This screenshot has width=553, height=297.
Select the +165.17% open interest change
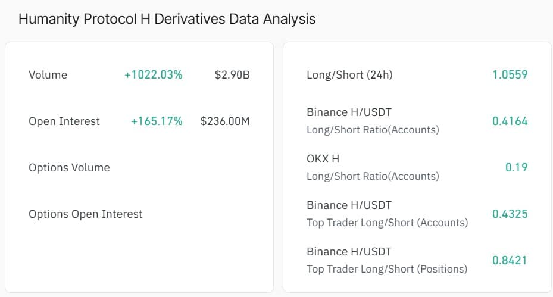click(157, 121)
